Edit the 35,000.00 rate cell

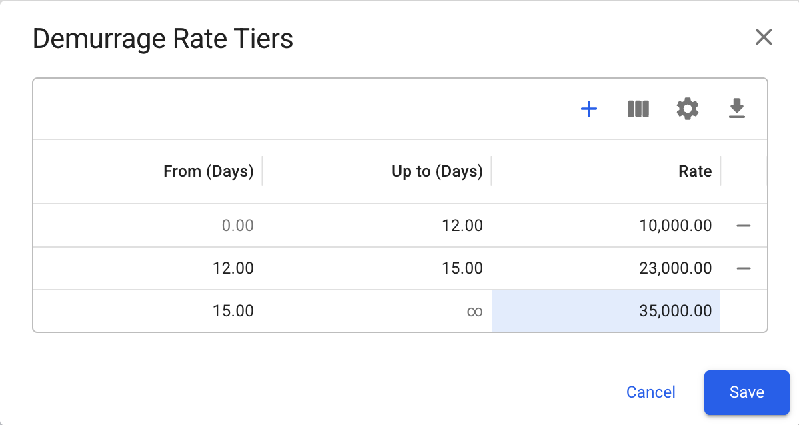[606, 311]
